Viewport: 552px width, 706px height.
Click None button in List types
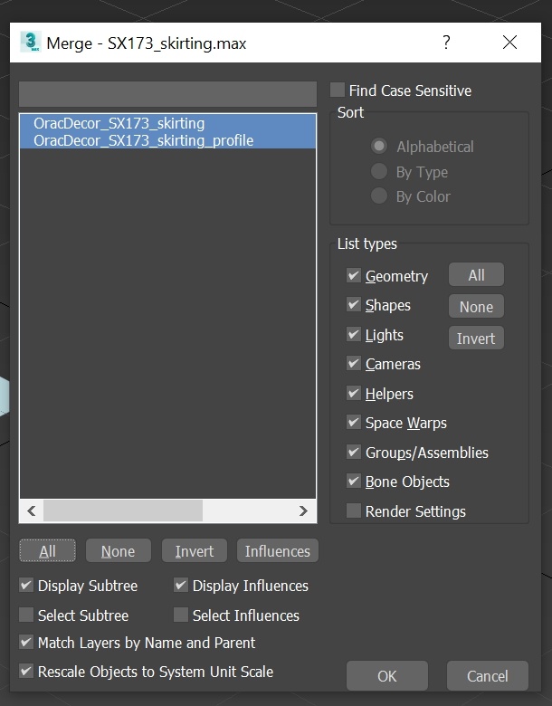(476, 306)
